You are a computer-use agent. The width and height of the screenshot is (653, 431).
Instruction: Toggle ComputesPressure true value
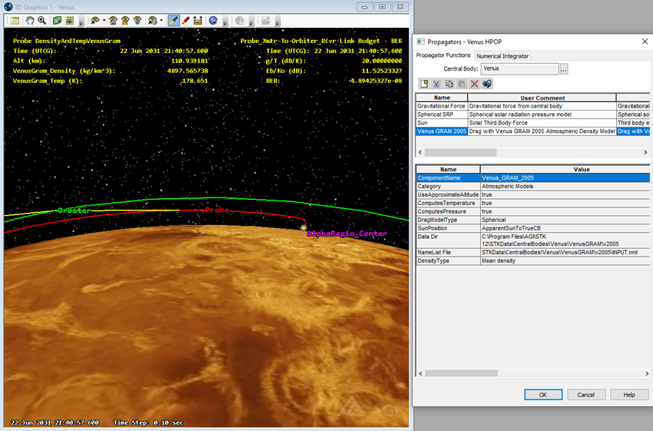coord(565,211)
